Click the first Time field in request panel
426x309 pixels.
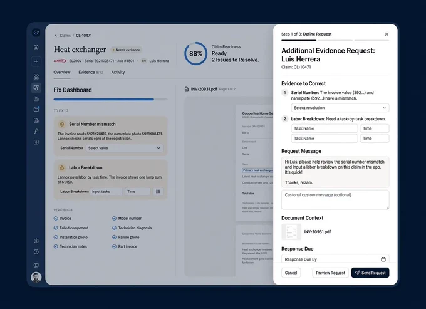[x=375, y=128]
